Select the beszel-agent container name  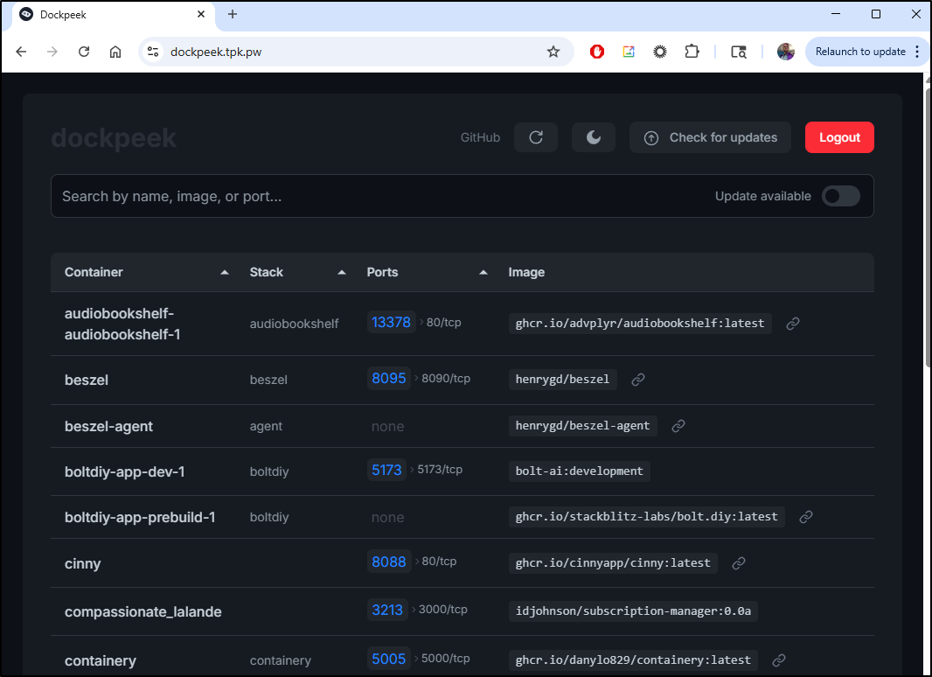click(x=108, y=427)
